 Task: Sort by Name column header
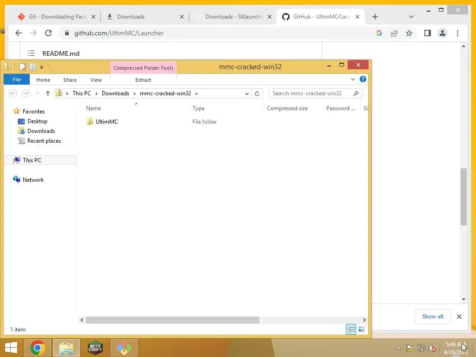click(x=93, y=108)
